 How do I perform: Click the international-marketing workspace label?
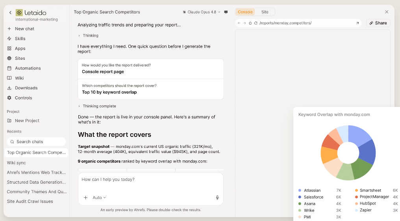click(x=37, y=19)
